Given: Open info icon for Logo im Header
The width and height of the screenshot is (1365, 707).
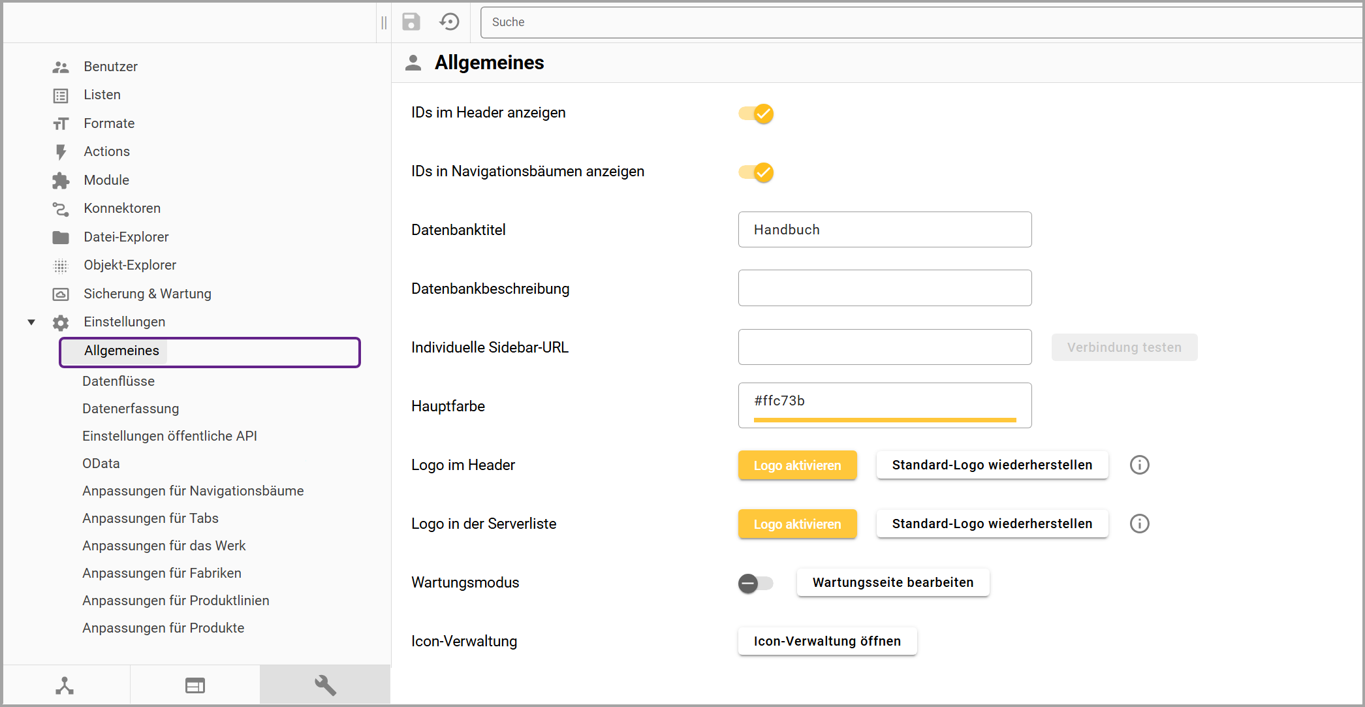Looking at the screenshot, I should (1139, 465).
